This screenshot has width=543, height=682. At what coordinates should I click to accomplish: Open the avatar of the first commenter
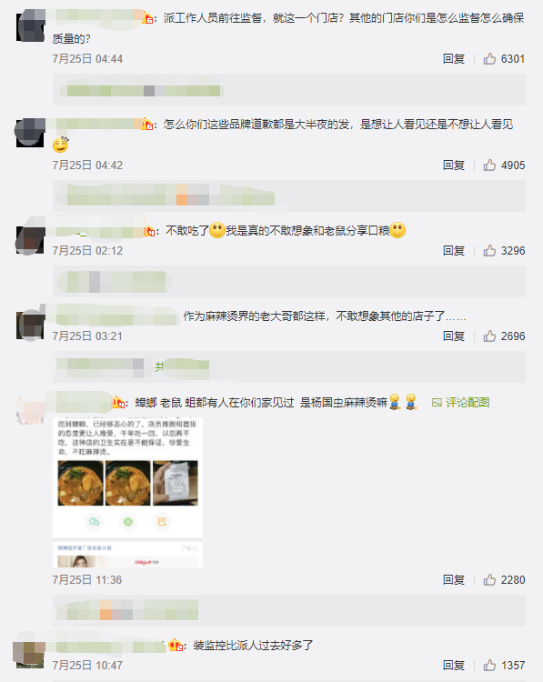[30, 27]
